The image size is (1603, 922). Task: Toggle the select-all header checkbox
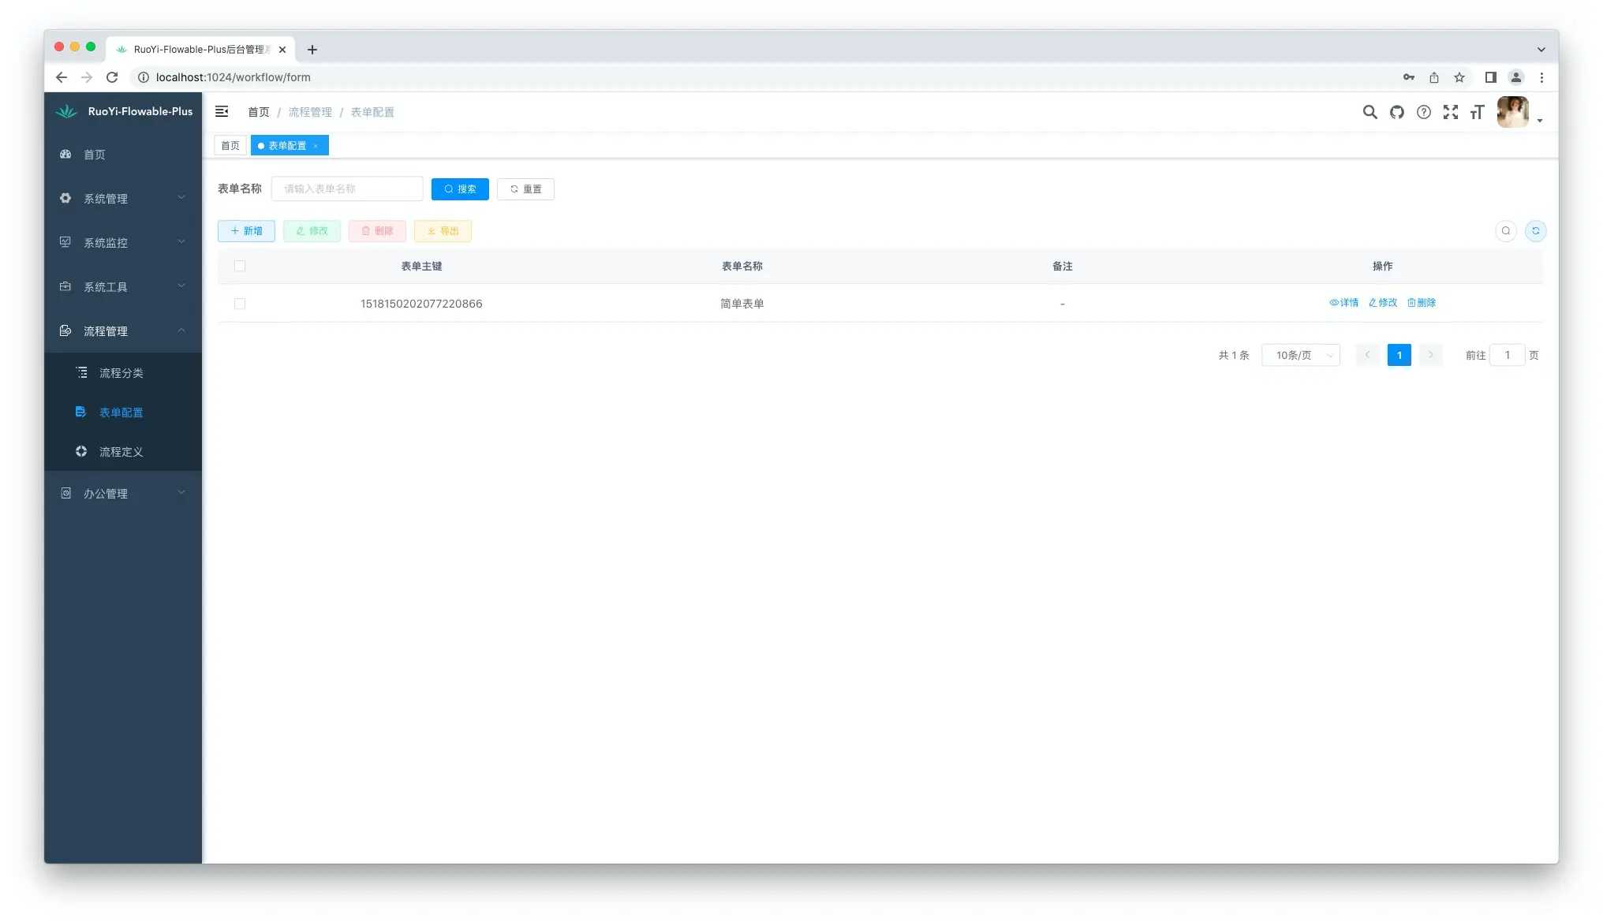(240, 265)
